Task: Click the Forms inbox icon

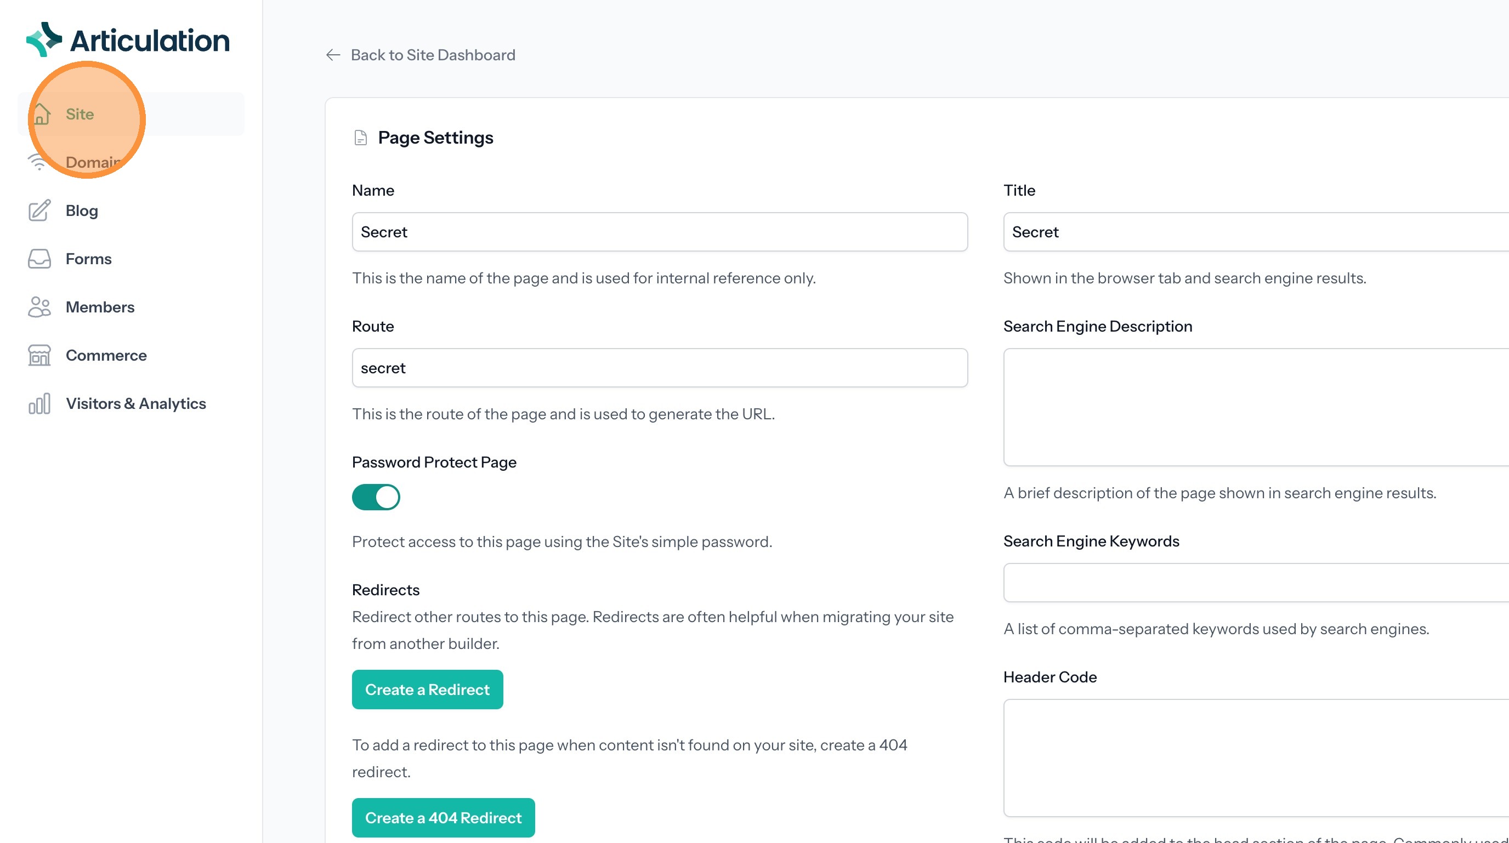Action: pos(39,259)
